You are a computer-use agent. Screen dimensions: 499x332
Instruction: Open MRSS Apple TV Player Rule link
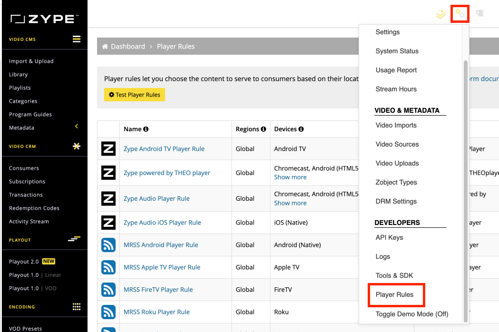point(162,267)
